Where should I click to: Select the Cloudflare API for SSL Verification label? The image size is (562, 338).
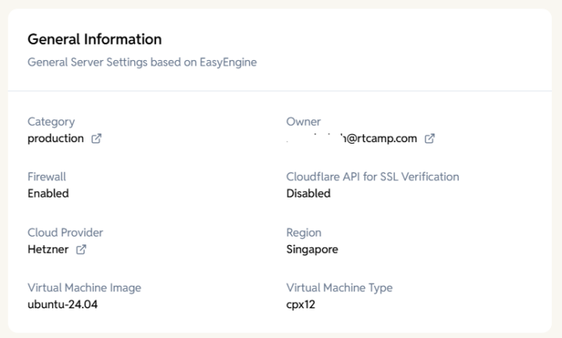(372, 176)
